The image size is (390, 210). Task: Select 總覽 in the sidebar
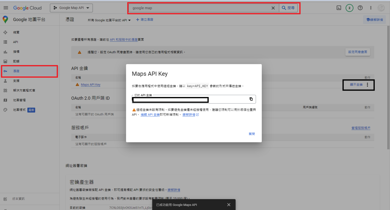16,32
